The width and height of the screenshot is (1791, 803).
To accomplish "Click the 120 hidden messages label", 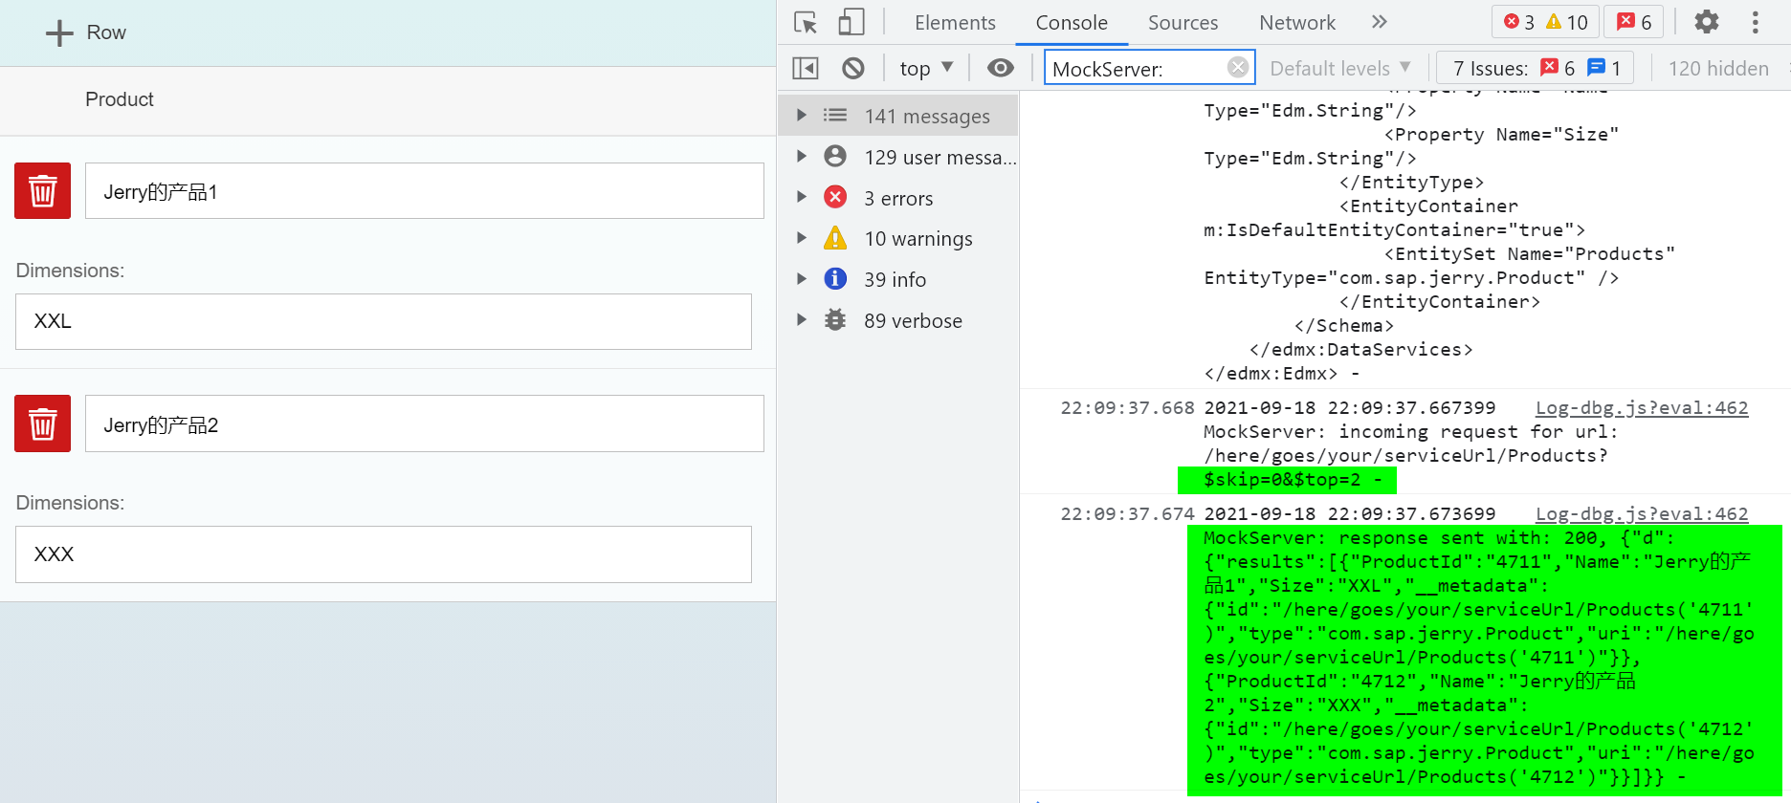I will tap(1718, 68).
